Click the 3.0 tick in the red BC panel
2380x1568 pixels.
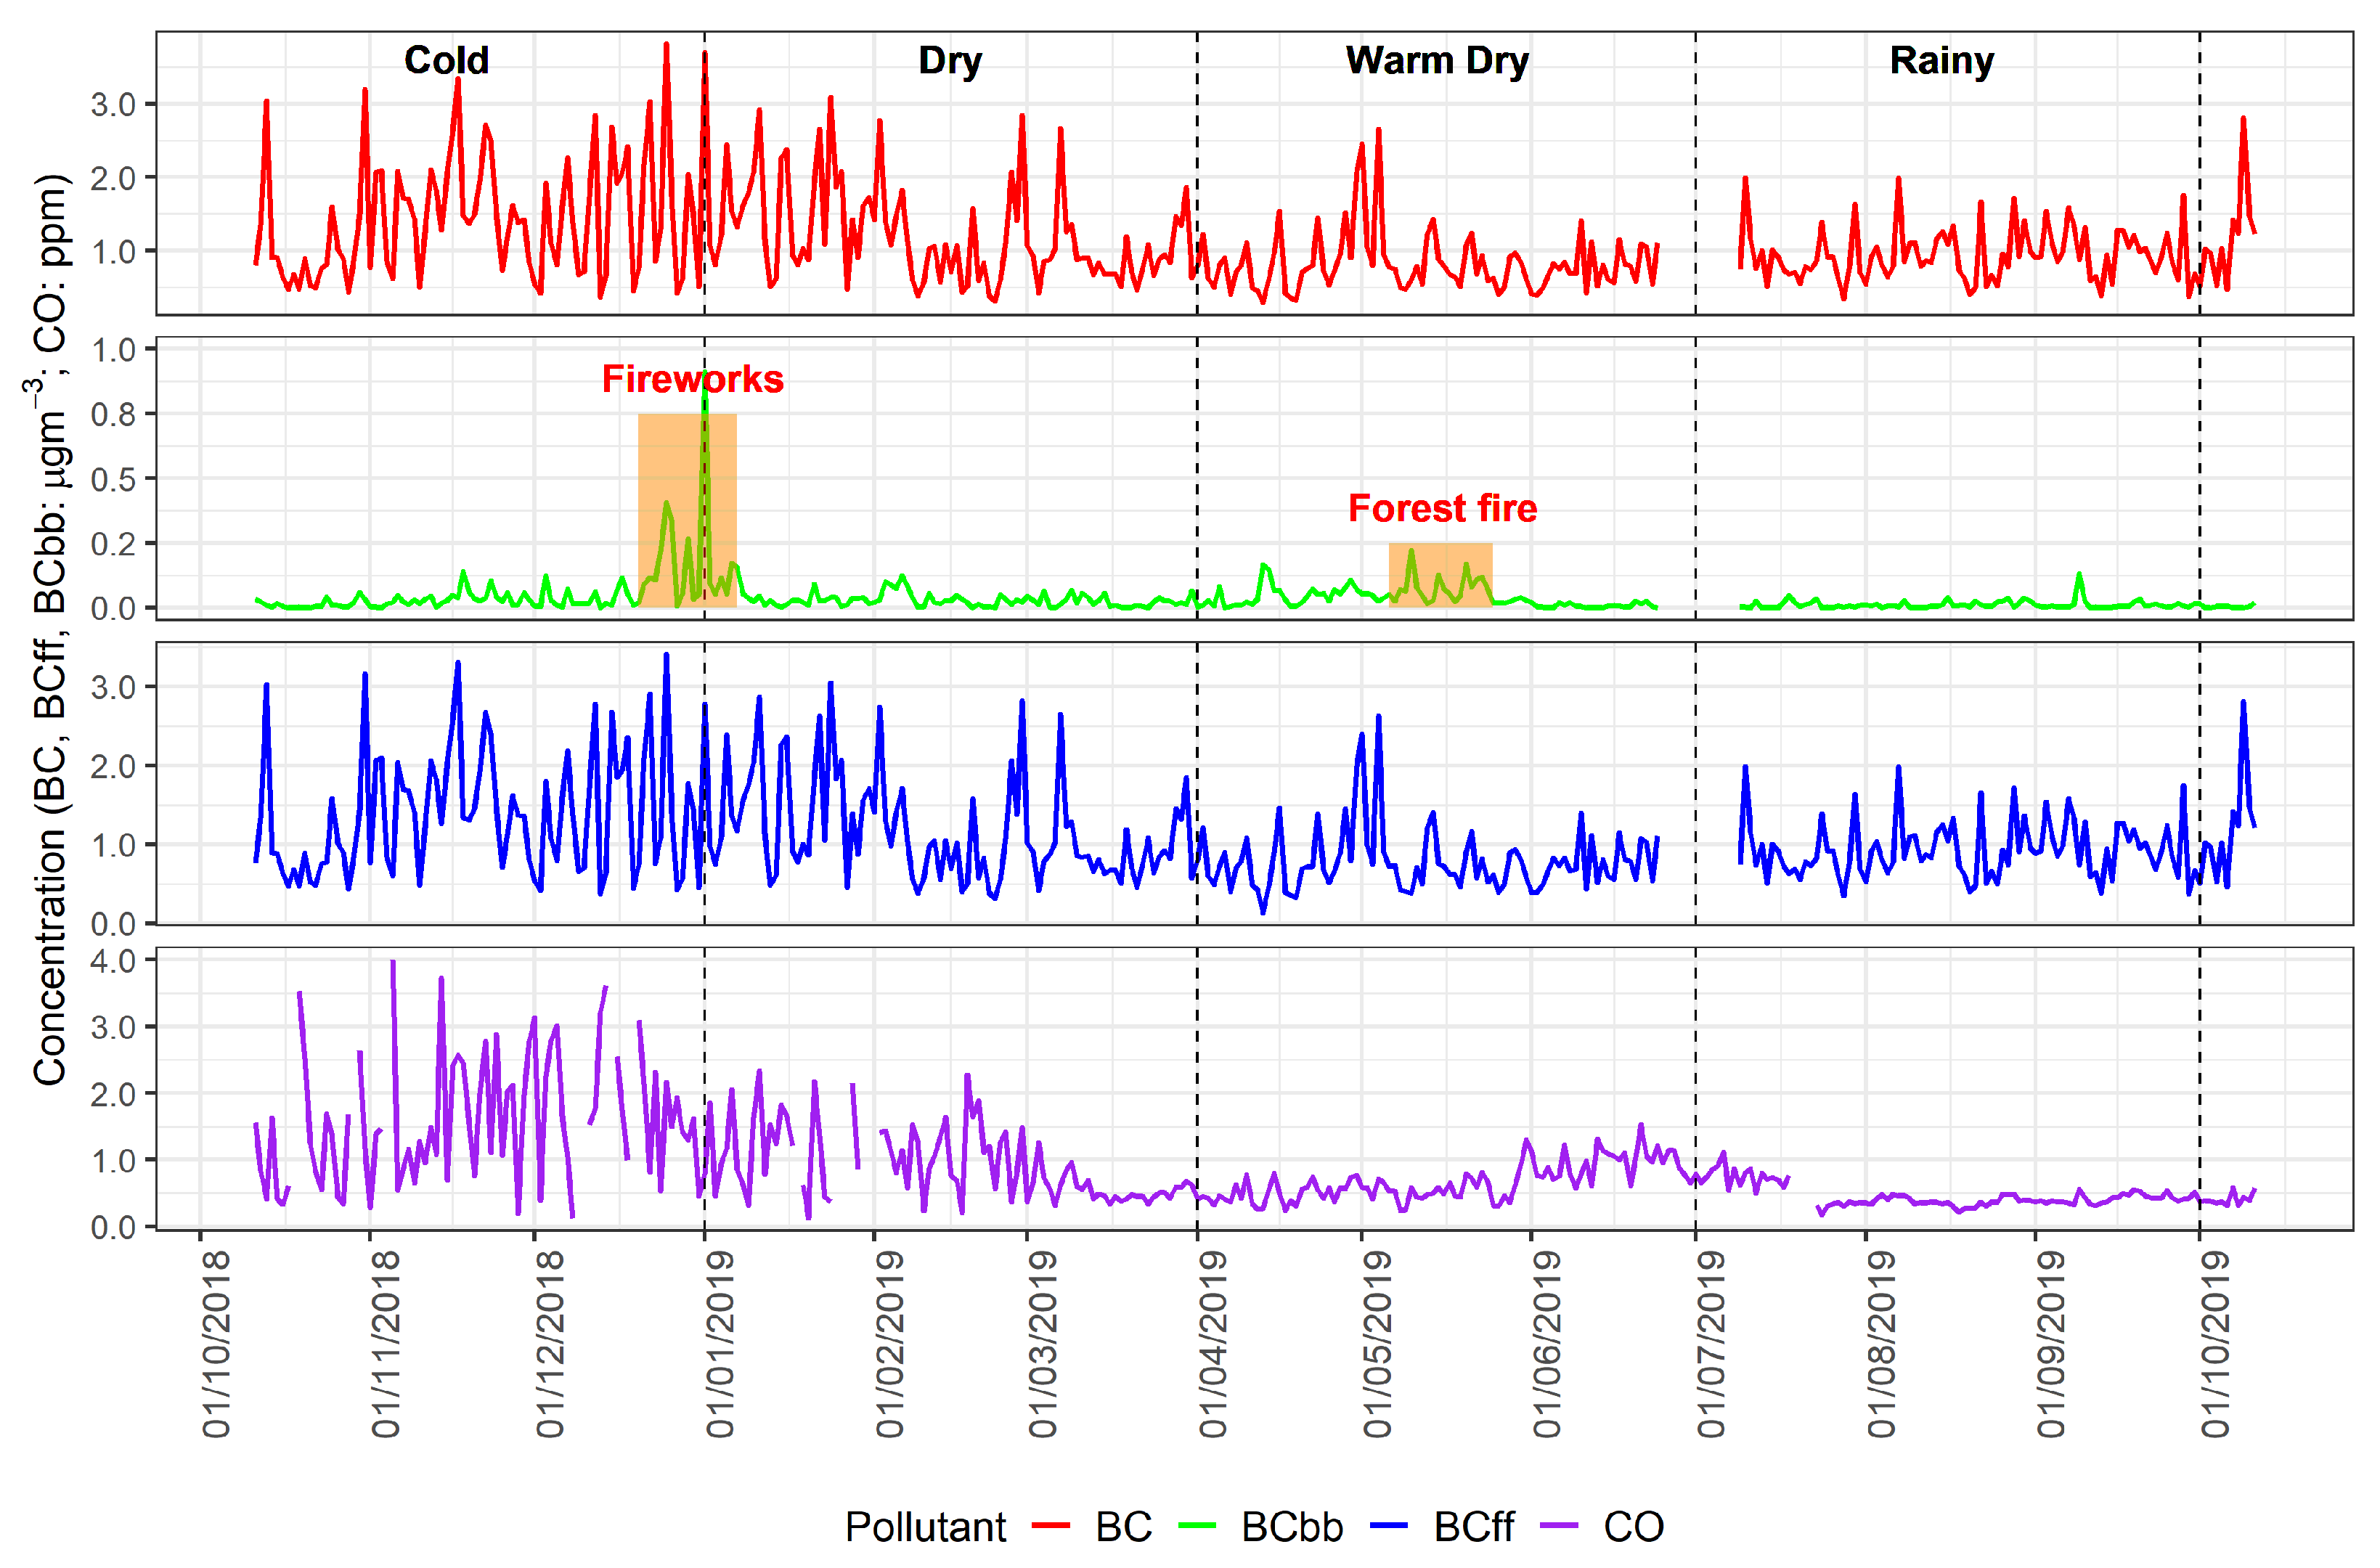[x=113, y=104]
